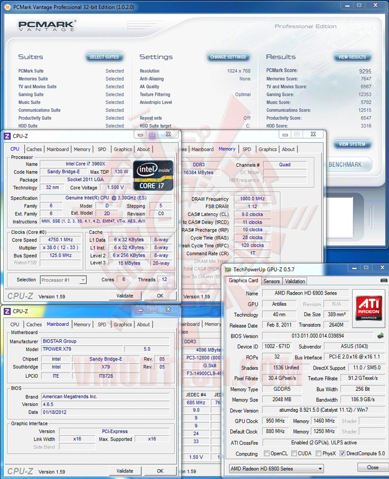
Task: Switch to CPU tab in bottom CPU-Z window
Action: click(x=15, y=324)
